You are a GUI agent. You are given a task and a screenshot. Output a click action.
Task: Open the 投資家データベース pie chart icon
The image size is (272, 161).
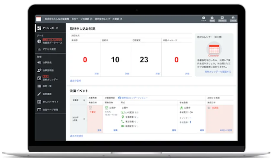pyautogui.click(x=39, y=41)
